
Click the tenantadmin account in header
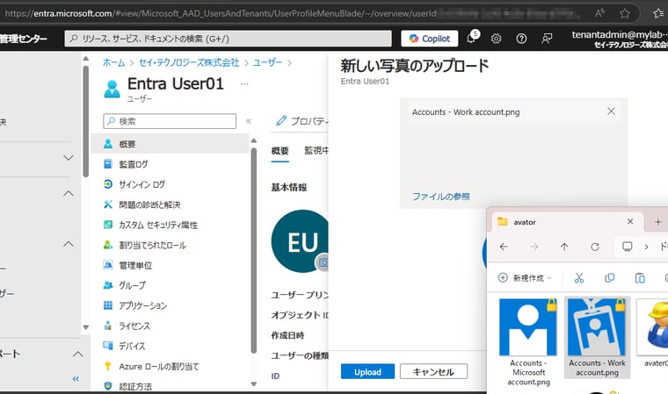pos(620,39)
